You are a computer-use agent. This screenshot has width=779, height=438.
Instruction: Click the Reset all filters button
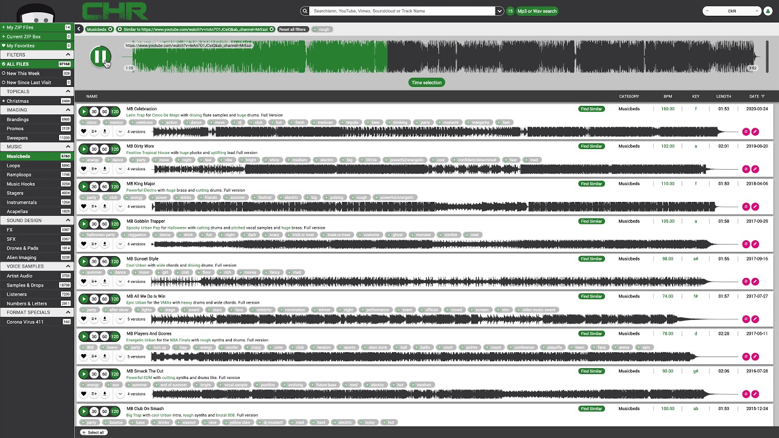[x=293, y=29]
